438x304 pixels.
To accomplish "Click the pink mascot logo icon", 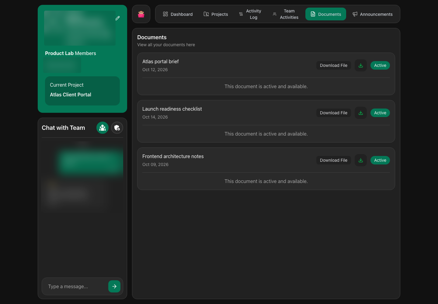I will click(141, 14).
